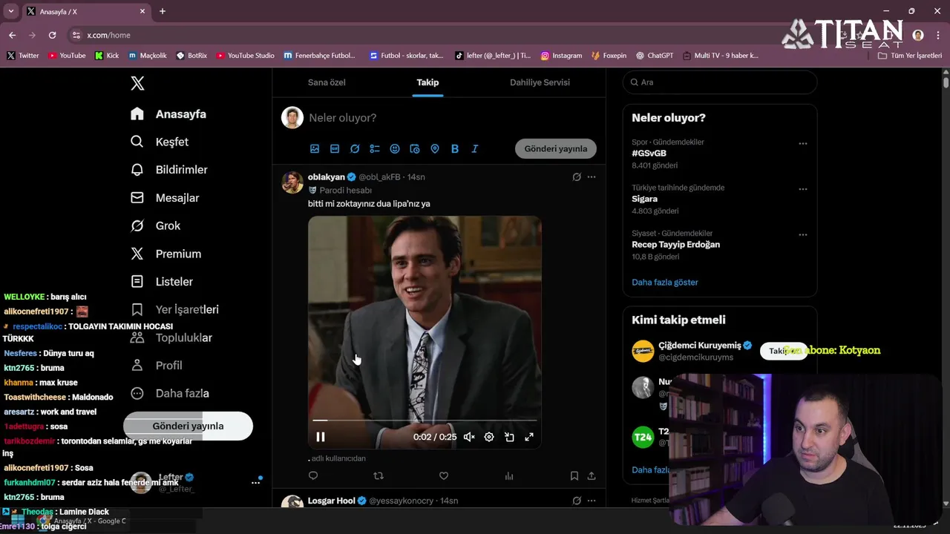950x534 pixels.
Task: Add image to post icon
Action: [315, 148]
